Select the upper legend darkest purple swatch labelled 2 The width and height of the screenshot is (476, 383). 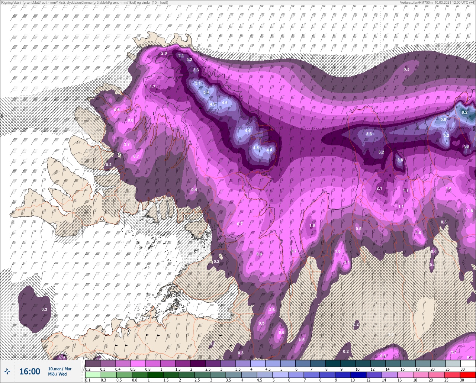coord(198,363)
